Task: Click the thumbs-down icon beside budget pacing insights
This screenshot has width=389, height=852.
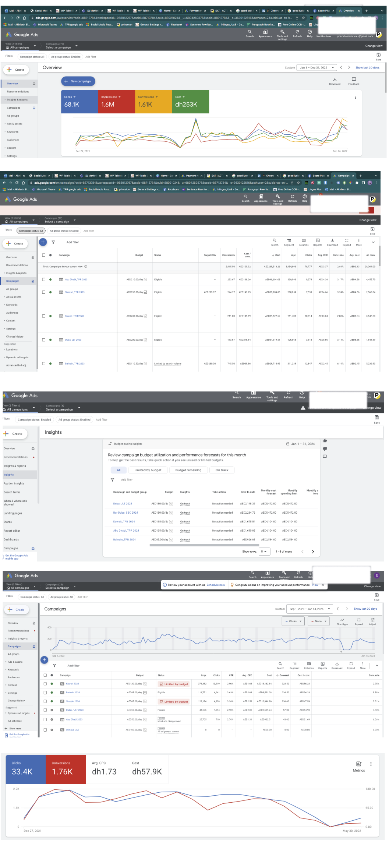Action: [325, 448]
